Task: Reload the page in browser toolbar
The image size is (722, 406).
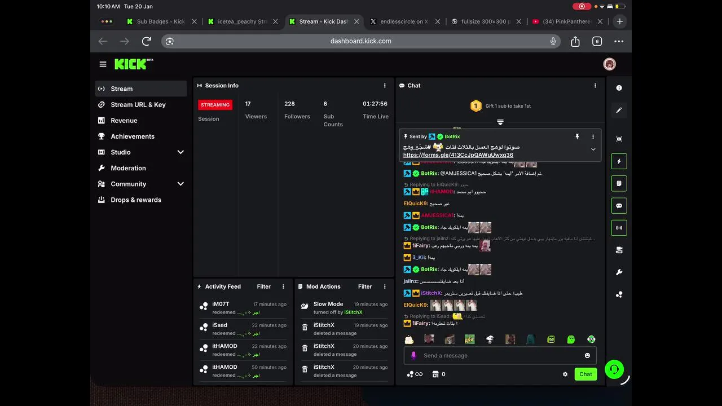Action: click(147, 41)
